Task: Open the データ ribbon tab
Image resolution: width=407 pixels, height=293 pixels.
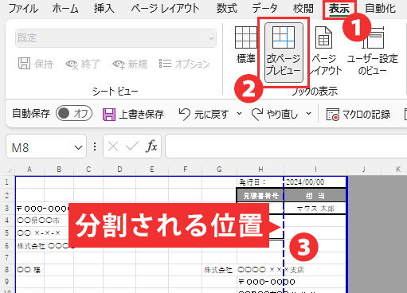Action: click(x=264, y=9)
